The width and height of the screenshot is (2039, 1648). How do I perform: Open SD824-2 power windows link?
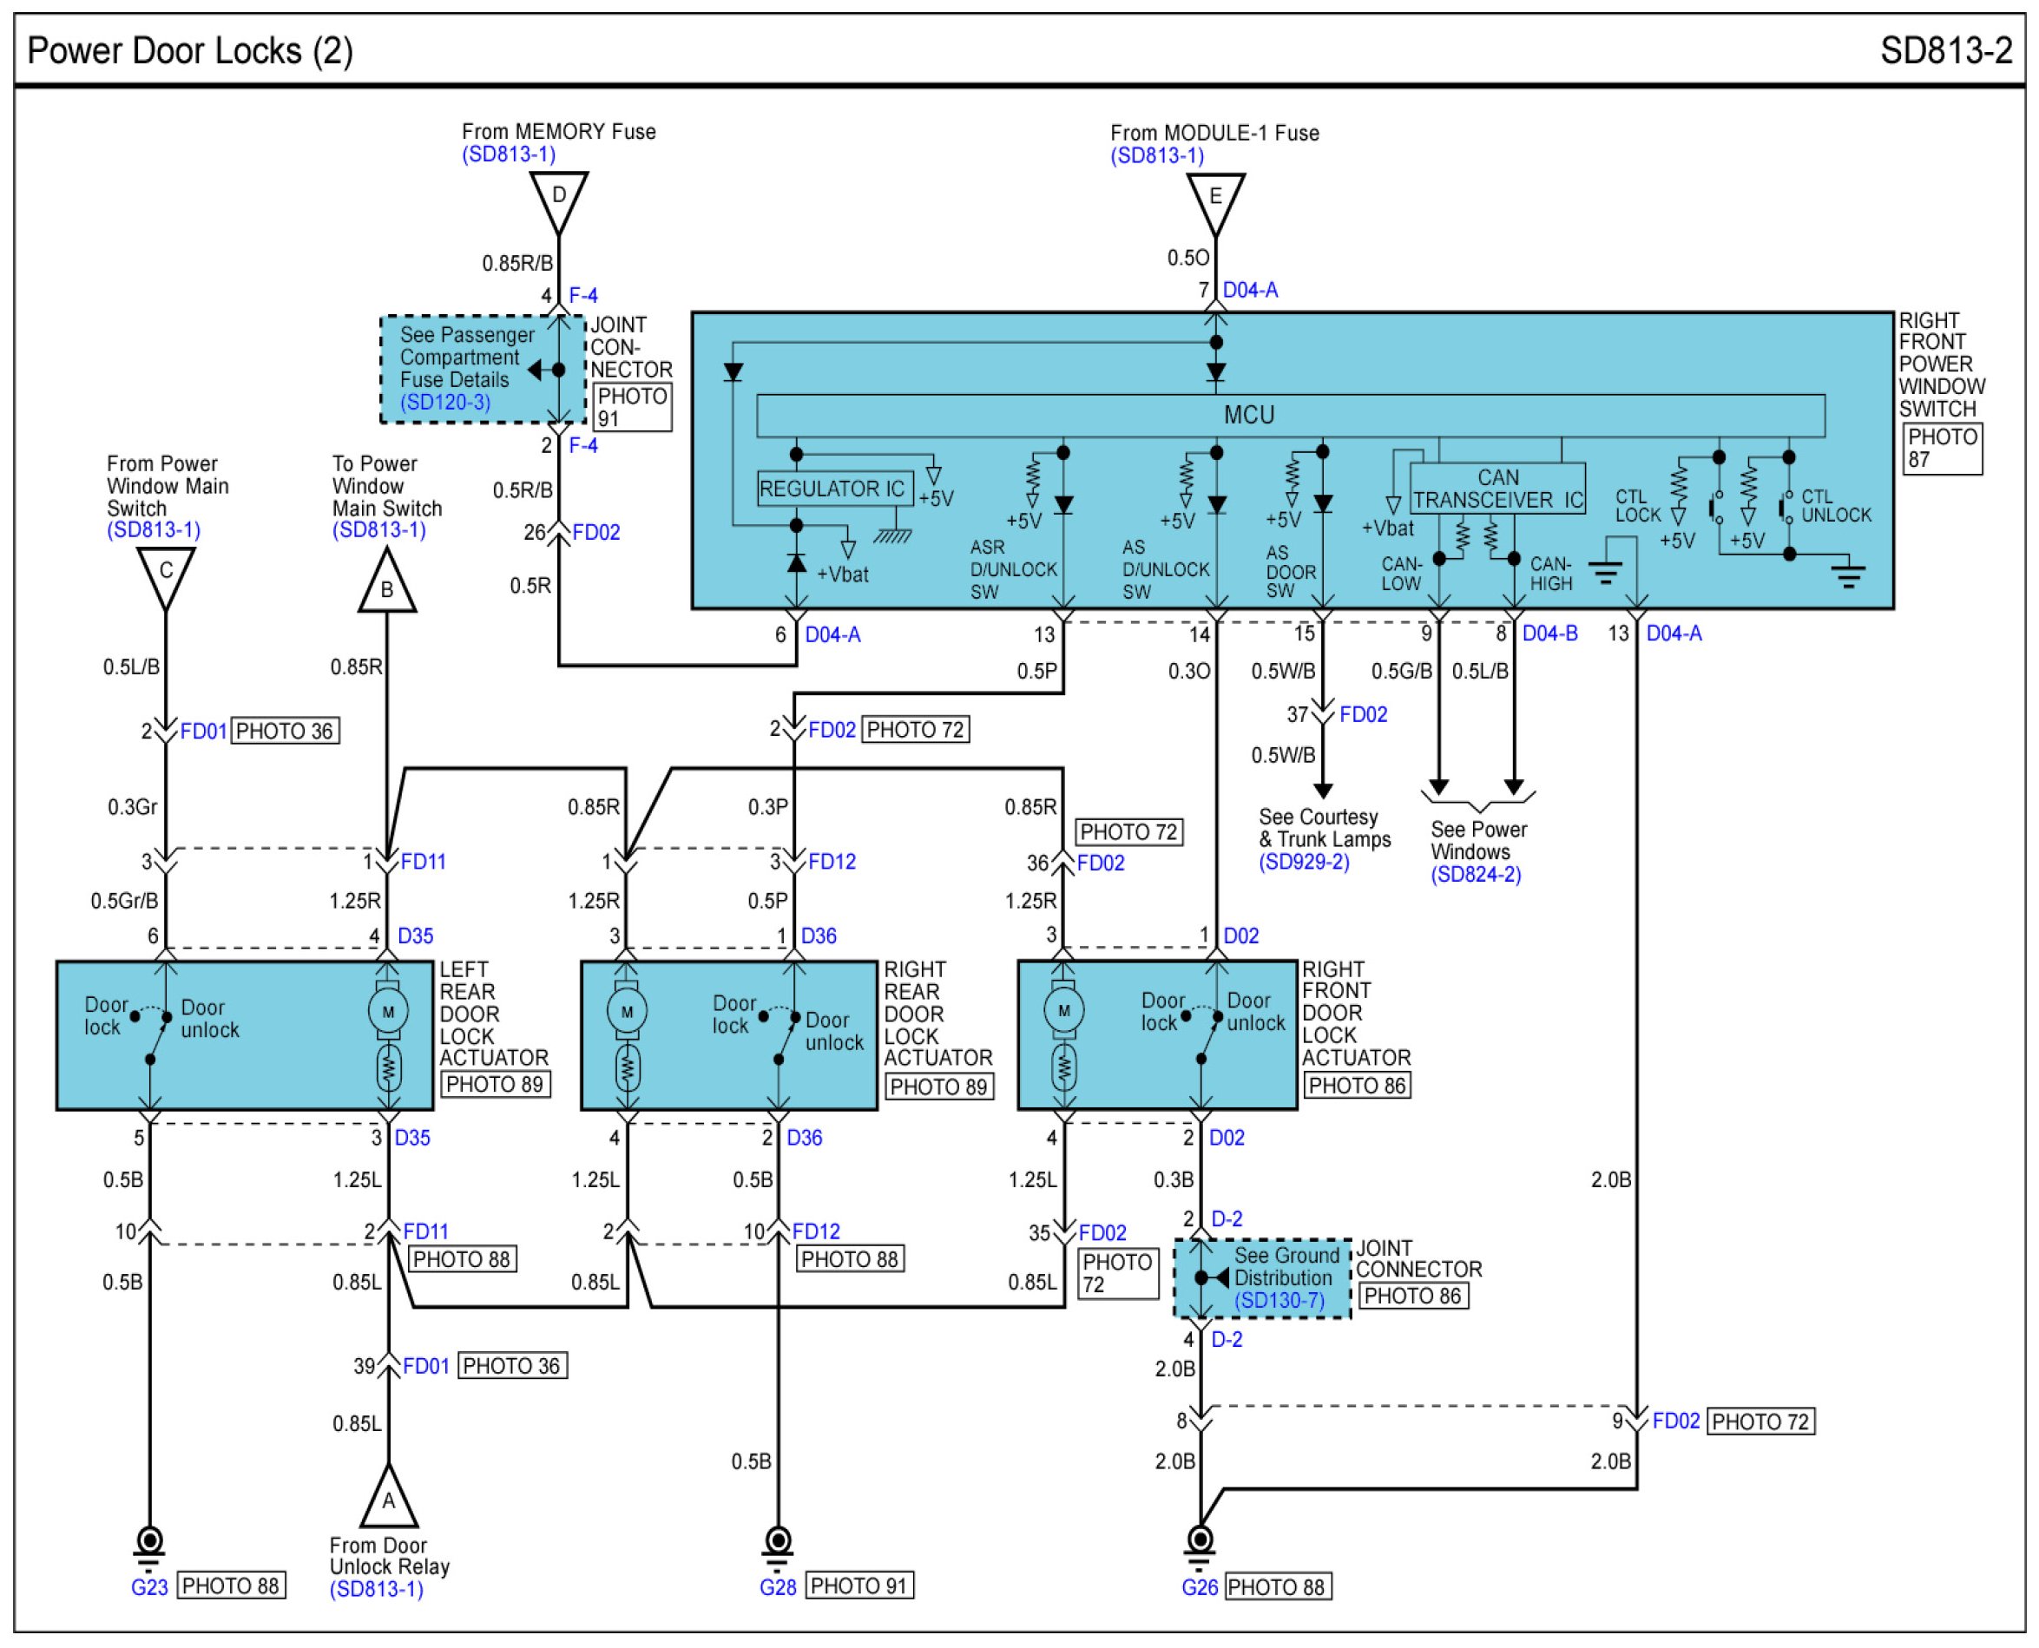pyautogui.click(x=1475, y=874)
